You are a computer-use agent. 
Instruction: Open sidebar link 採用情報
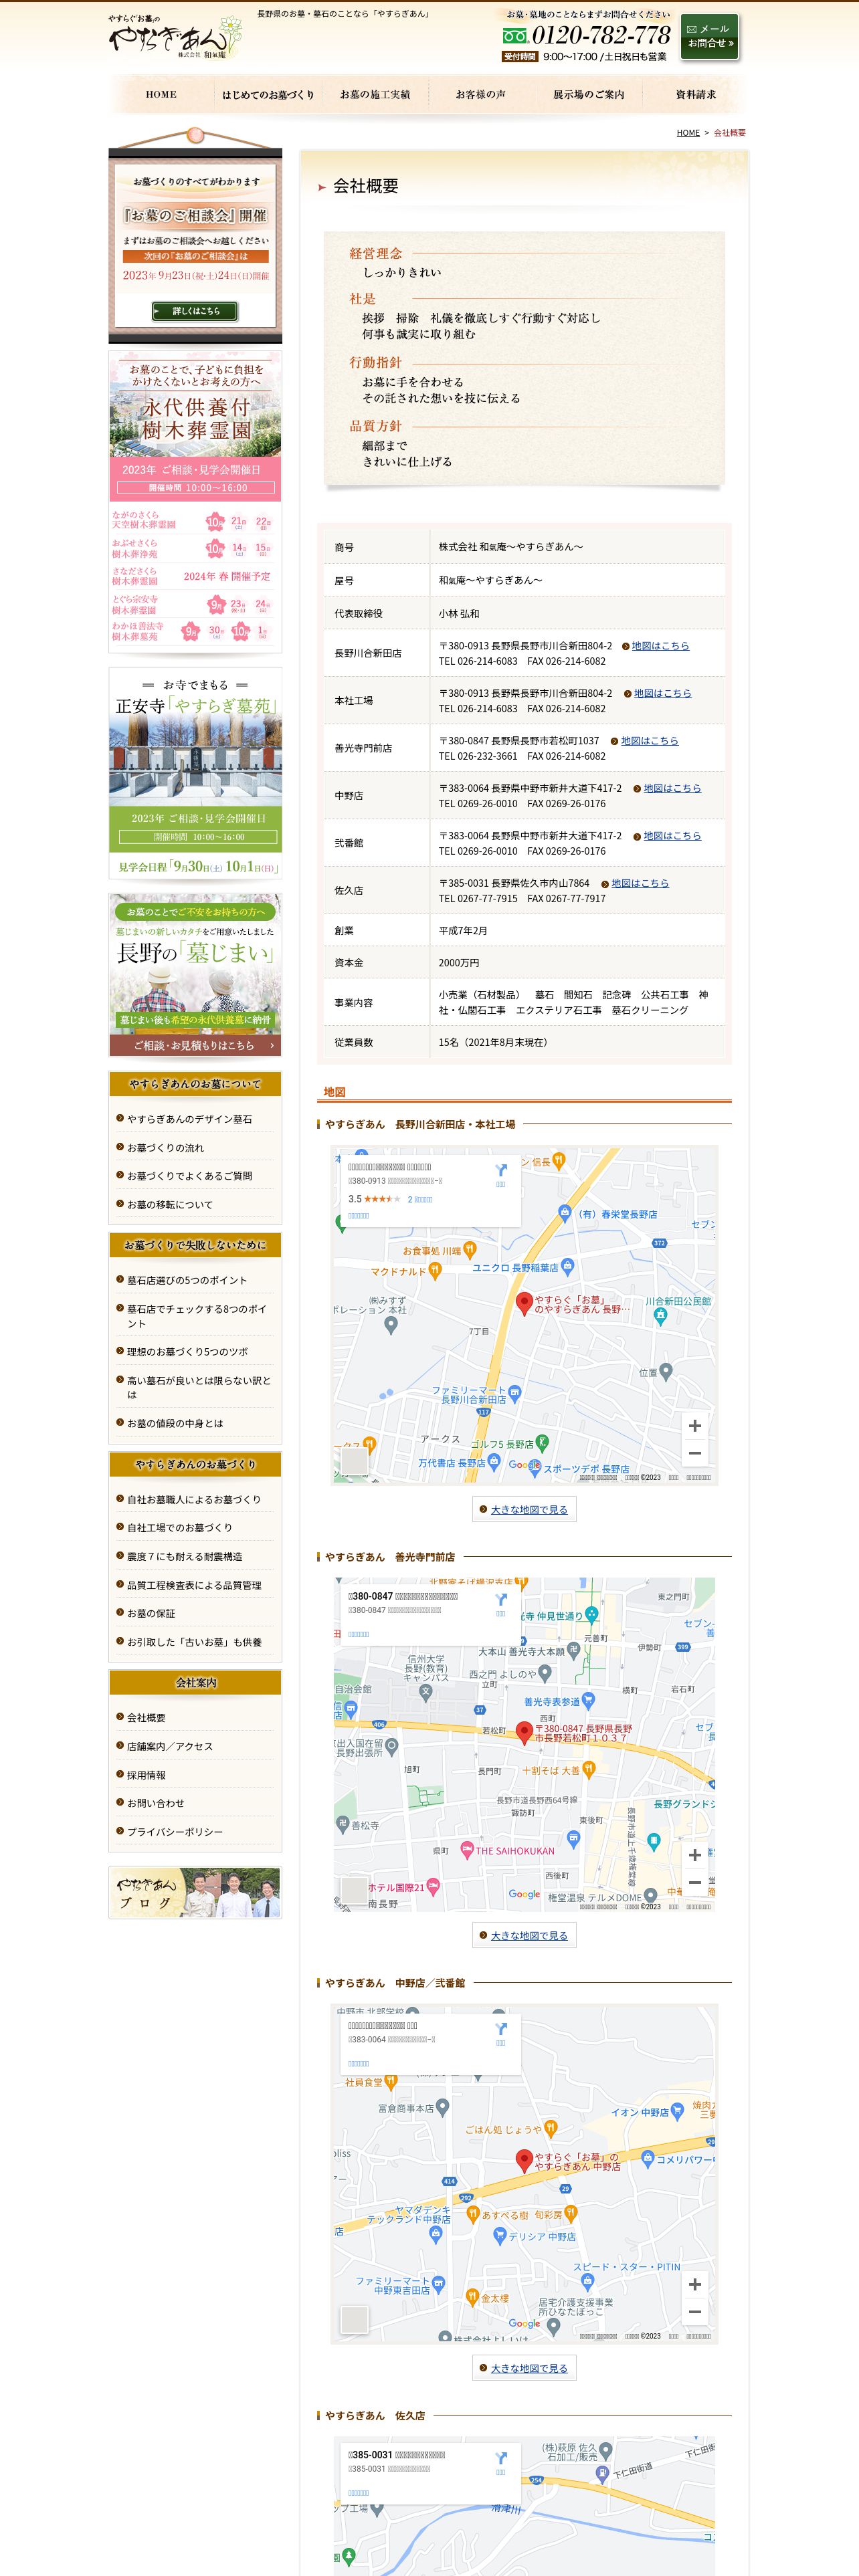(146, 1775)
